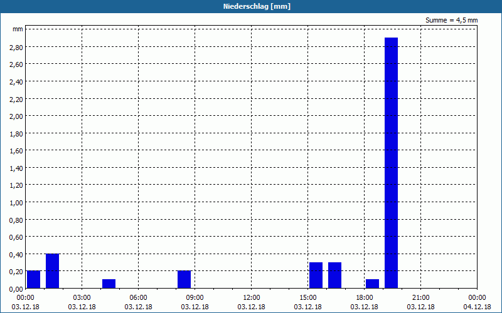Image resolution: width=502 pixels, height=313 pixels.
Task: Click the 04.12.18 date label
Action: tap(477, 307)
